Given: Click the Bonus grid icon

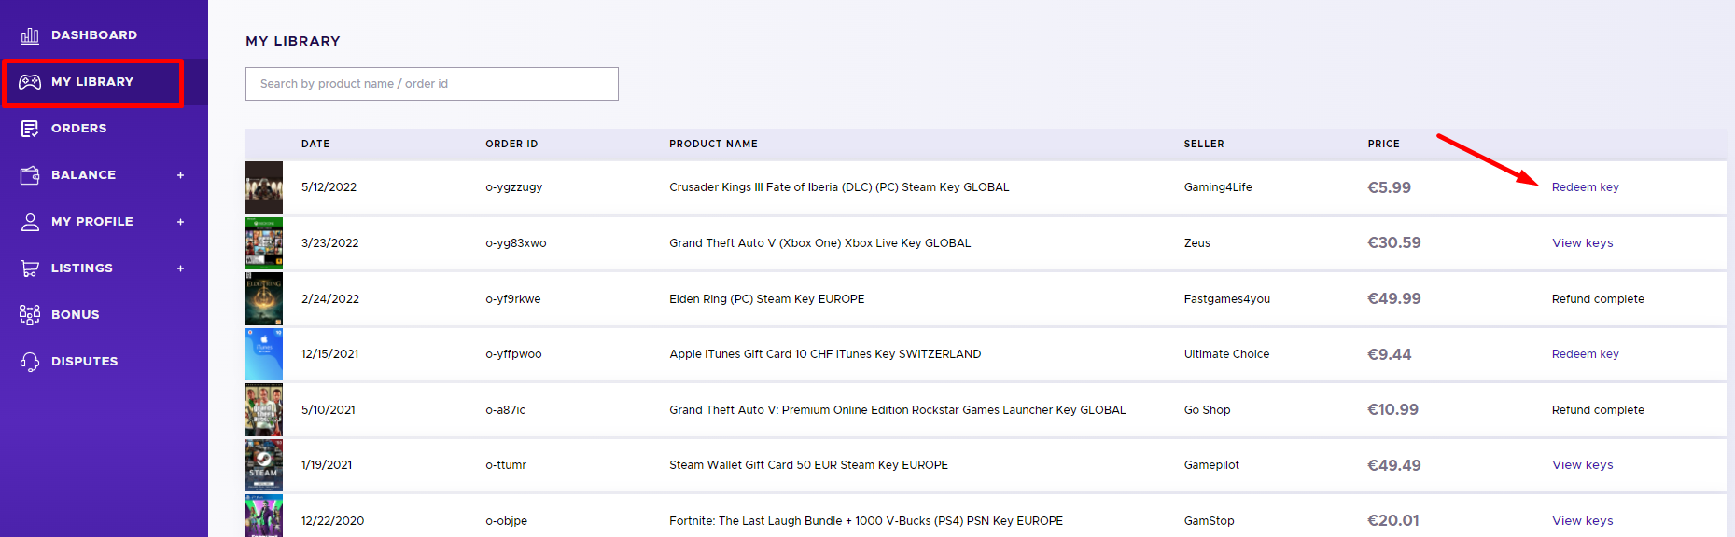Looking at the screenshot, I should 30,315.
